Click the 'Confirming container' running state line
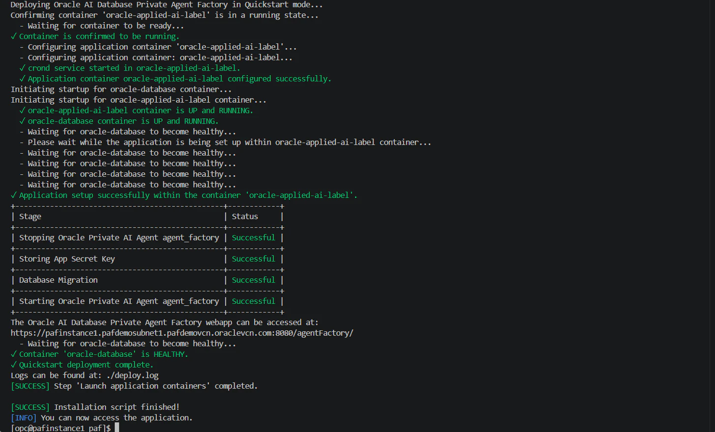Viewport: 715px width, 432px height. [165, 15]
